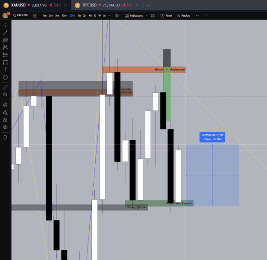
Task: Toggle stay in drawing mode
Action: 5,112
